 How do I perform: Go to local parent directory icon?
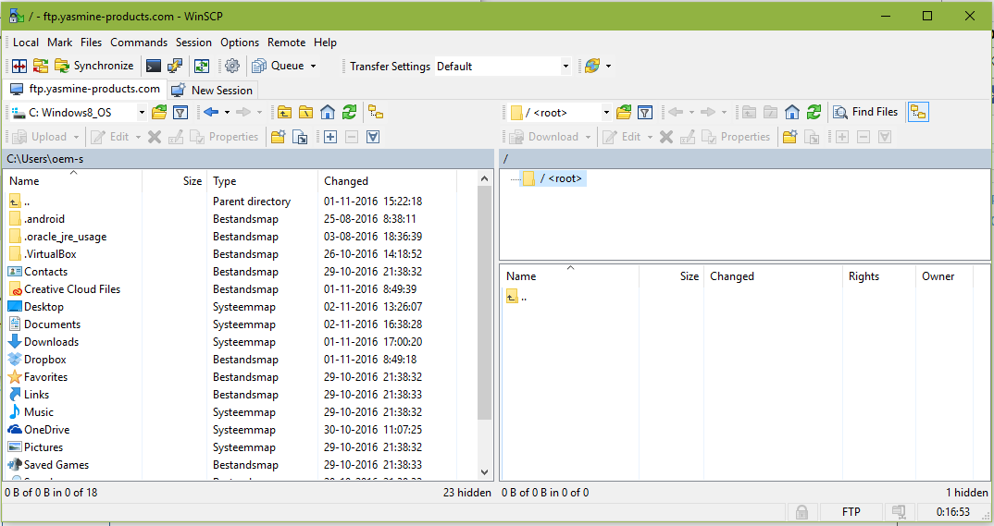coord(284,113)
